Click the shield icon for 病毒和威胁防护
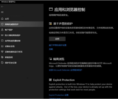Screen dimensions: 118x99 coord(2,24)
